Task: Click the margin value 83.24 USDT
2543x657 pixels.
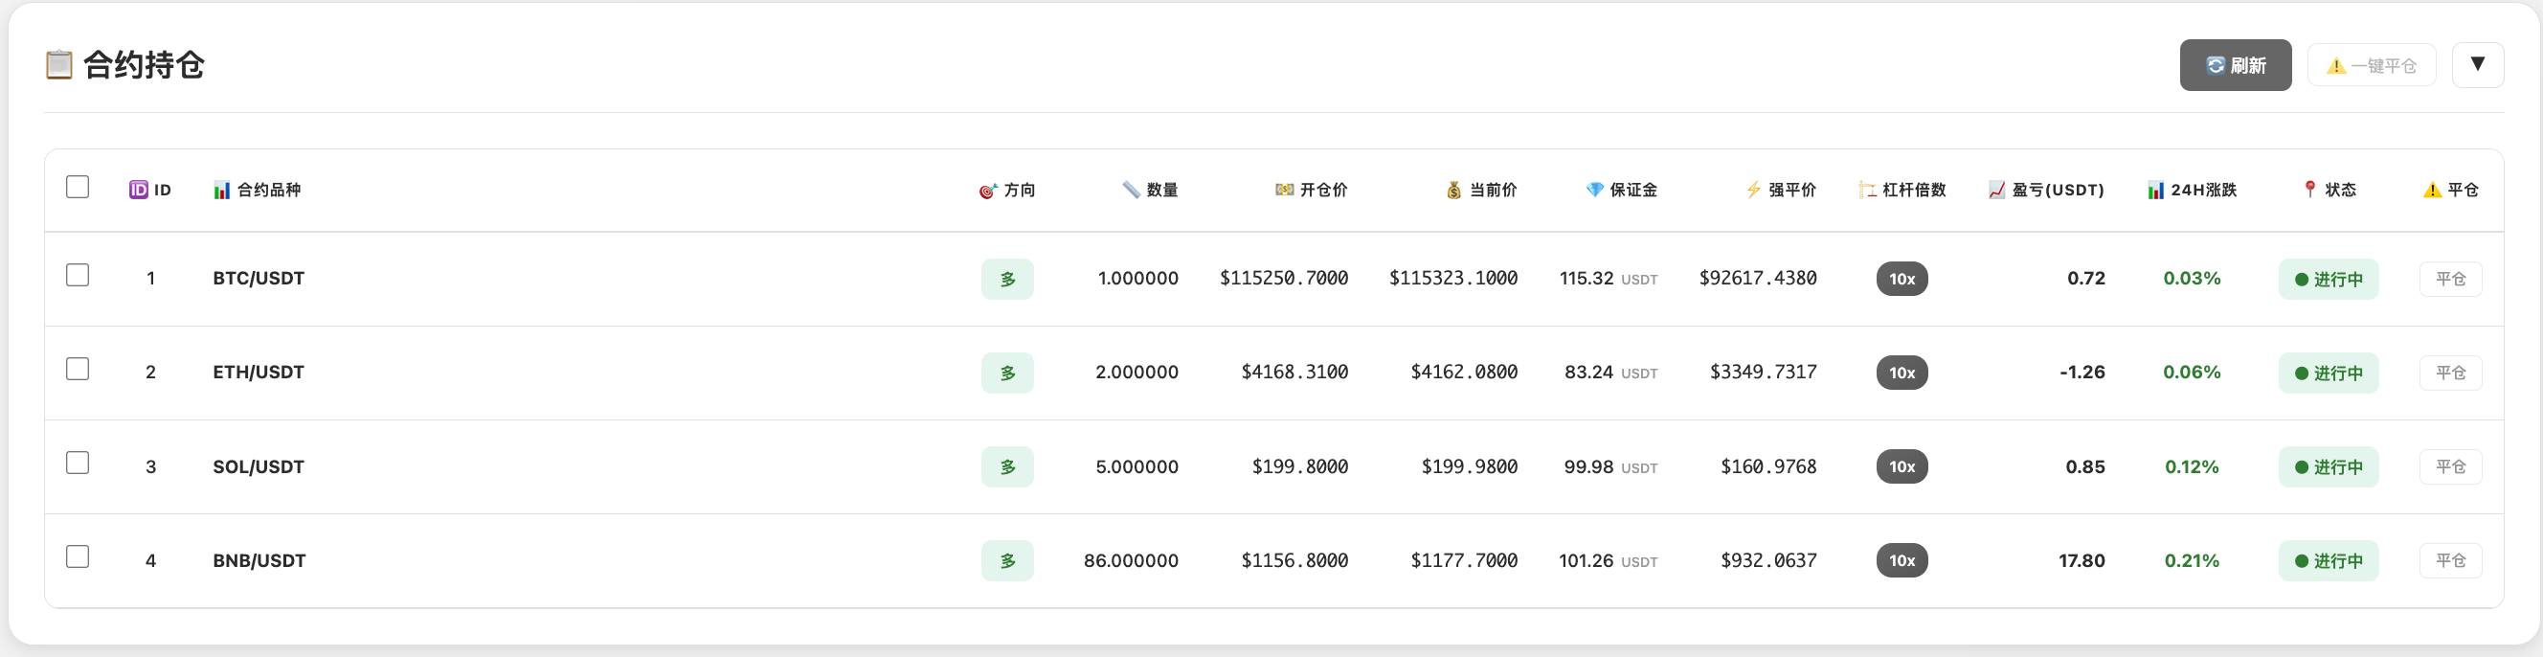Action: pos(1611,373)
